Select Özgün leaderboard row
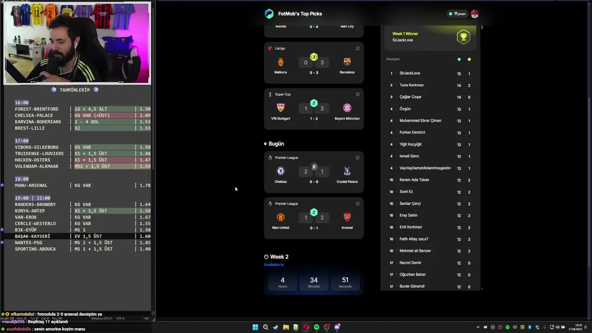 click(x=430, y=109)
